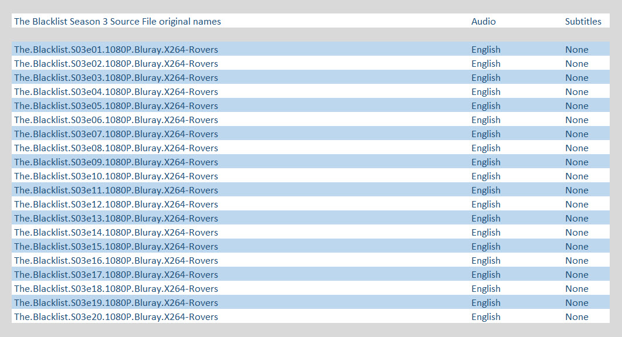The image size is (622, 337).
Task: Click English audio cell in S03e18 row
Action: 486,289
